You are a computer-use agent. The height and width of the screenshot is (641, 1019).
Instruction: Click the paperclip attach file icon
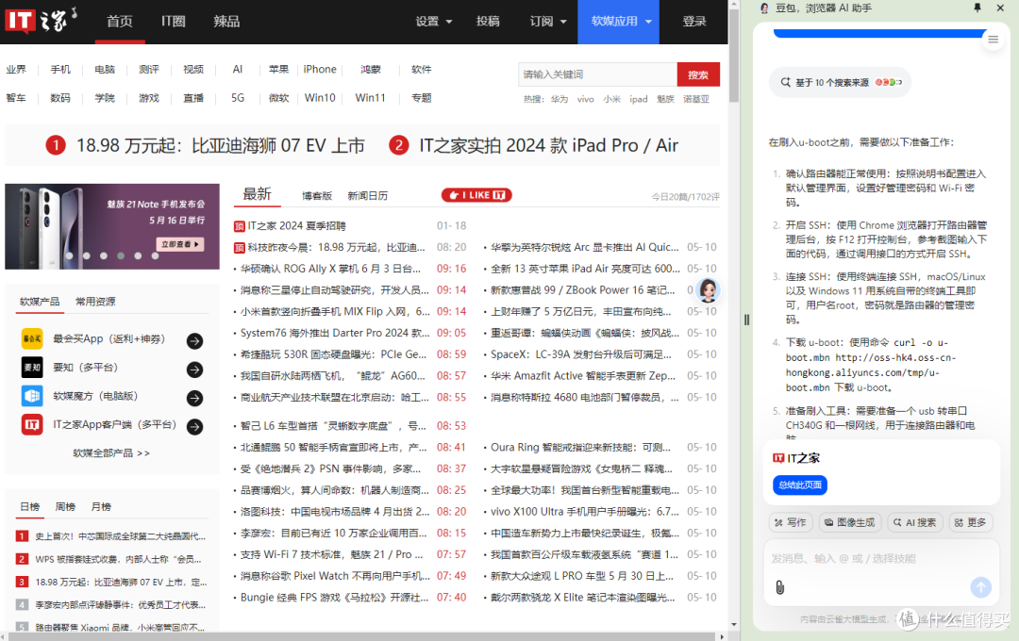tap(780, 587)
